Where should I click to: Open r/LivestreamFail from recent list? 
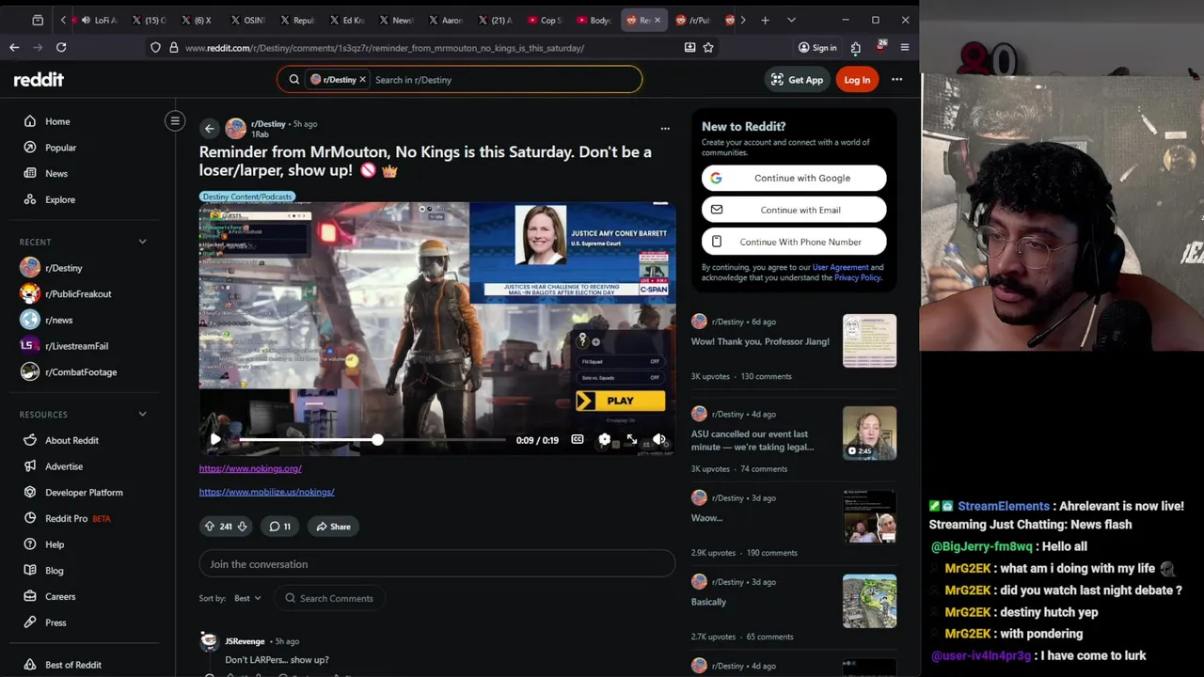[x=76, y=346]
